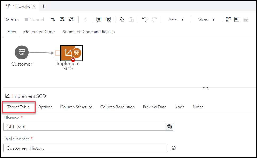Add a new tab with plus button

pyautogui.click(x=44, y=6)
